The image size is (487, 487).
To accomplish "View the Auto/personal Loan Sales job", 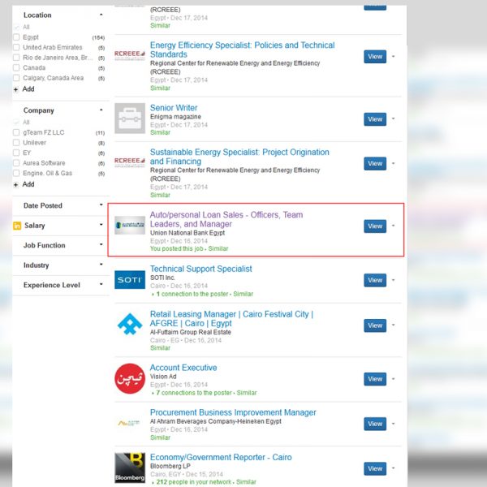I will [375, 226].
